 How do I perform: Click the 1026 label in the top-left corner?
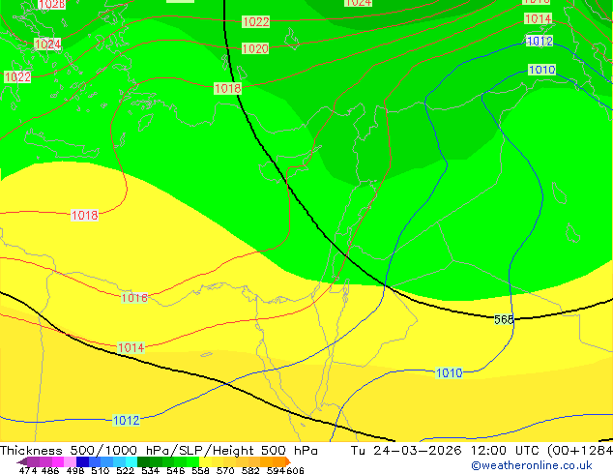[x=51, y=4]
